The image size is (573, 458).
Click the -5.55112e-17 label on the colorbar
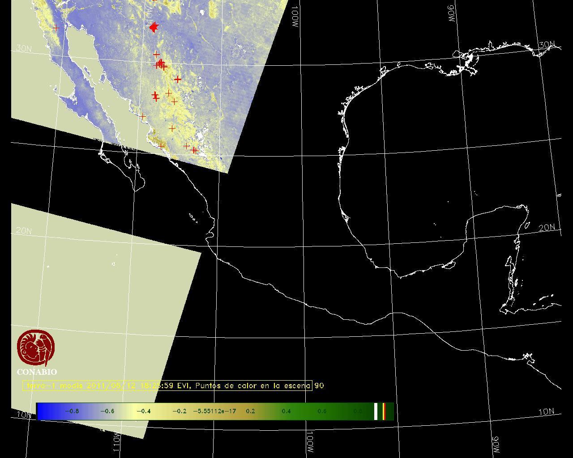pos(214,411)
